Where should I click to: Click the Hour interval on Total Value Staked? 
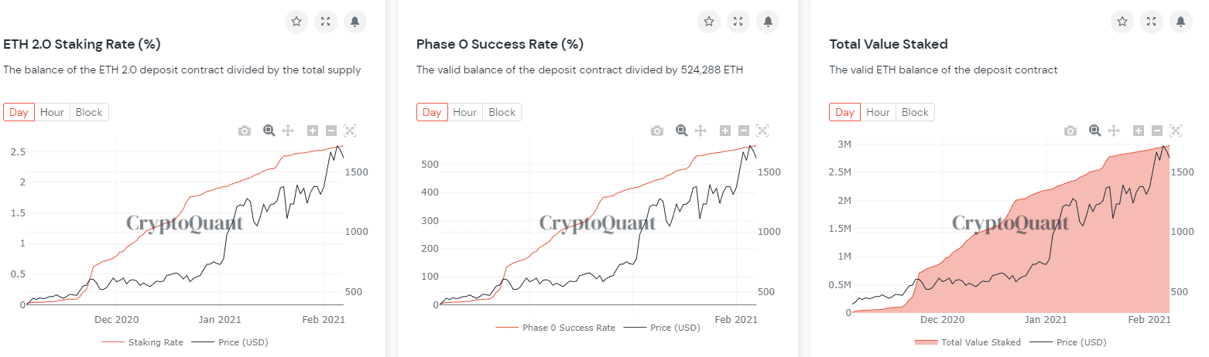[x=878, y=112]
